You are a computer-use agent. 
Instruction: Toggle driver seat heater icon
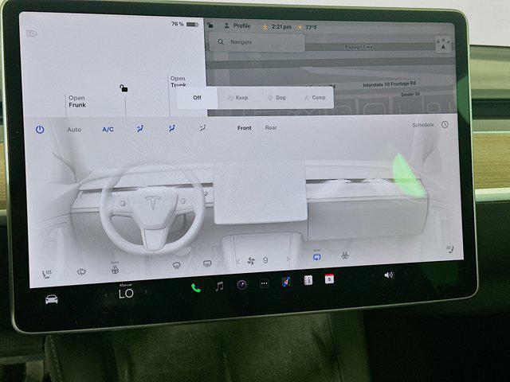pos(46,274)
